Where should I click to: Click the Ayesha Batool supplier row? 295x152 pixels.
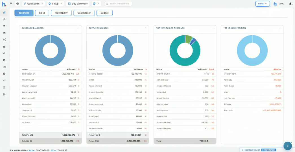click(118, 74)
